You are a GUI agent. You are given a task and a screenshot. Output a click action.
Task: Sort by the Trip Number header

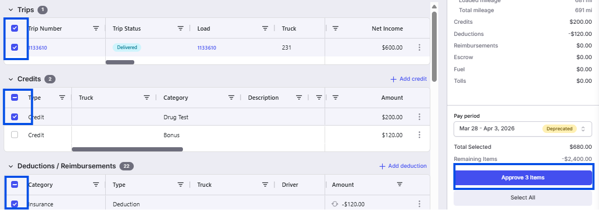pyautogui.click(x=45, y=28)
